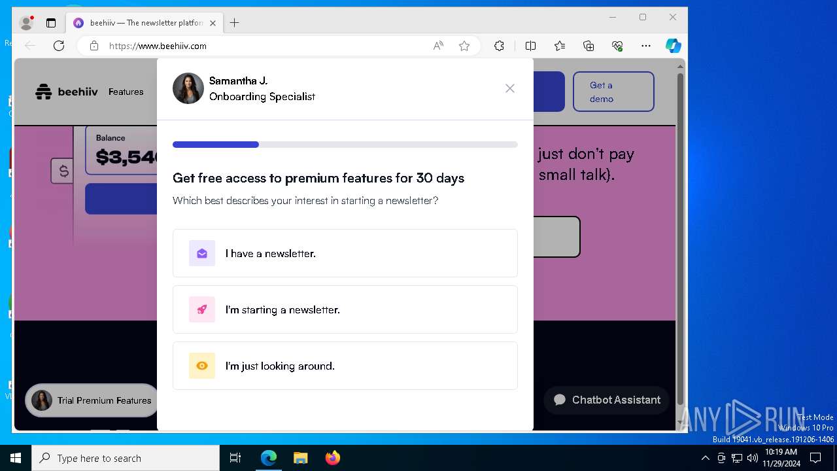Click the yellow eye icon
837x471 pixels.
(202, 366)
